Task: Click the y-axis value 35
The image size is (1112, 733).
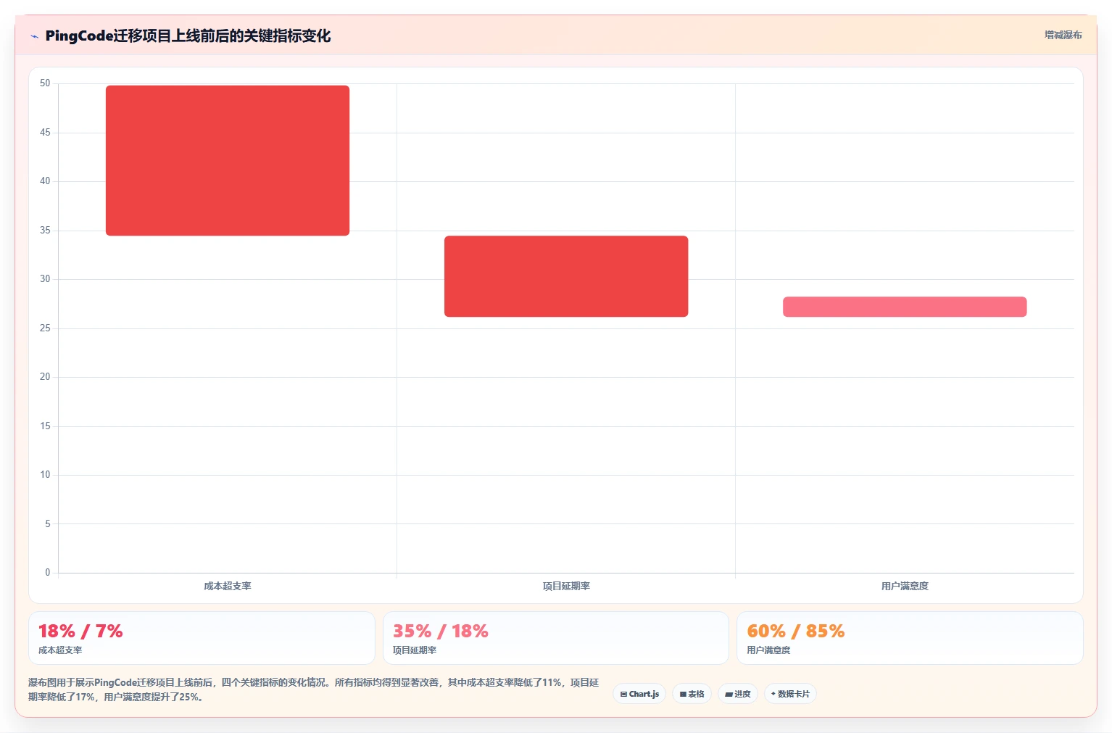Action: pyautogui.click(x=45, y=231)
